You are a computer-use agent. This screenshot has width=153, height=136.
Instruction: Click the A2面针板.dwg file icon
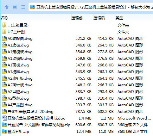[4, 85]
